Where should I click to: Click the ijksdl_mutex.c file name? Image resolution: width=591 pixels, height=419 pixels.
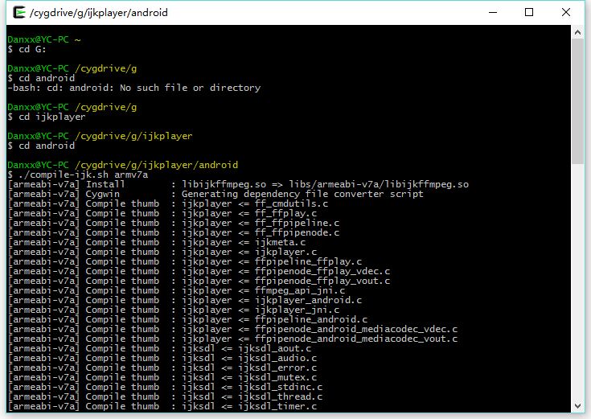(277, 377)
